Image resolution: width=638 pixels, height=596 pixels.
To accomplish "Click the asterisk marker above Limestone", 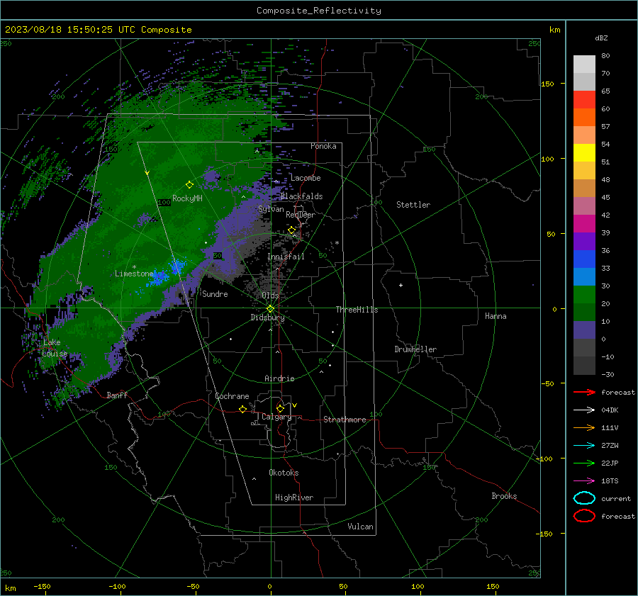I will (134, 267).
